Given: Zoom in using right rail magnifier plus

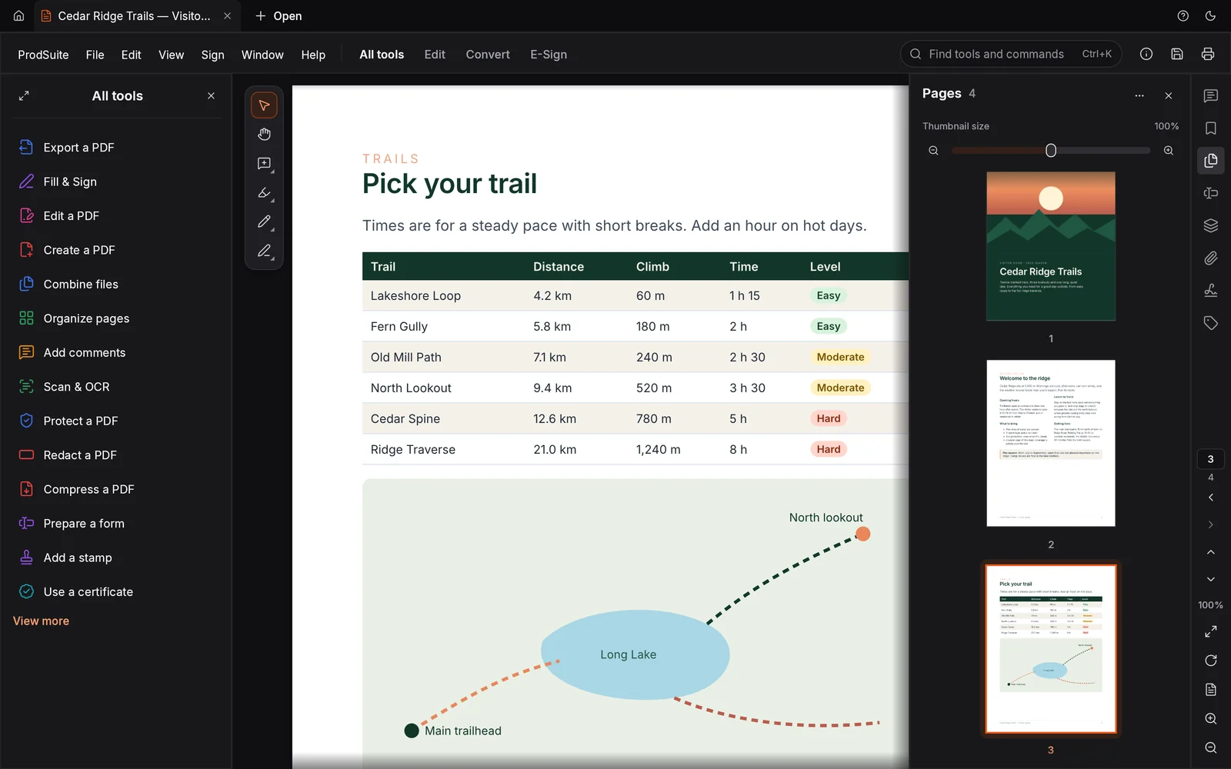Looking at the screenshot, I should 1211,719.
